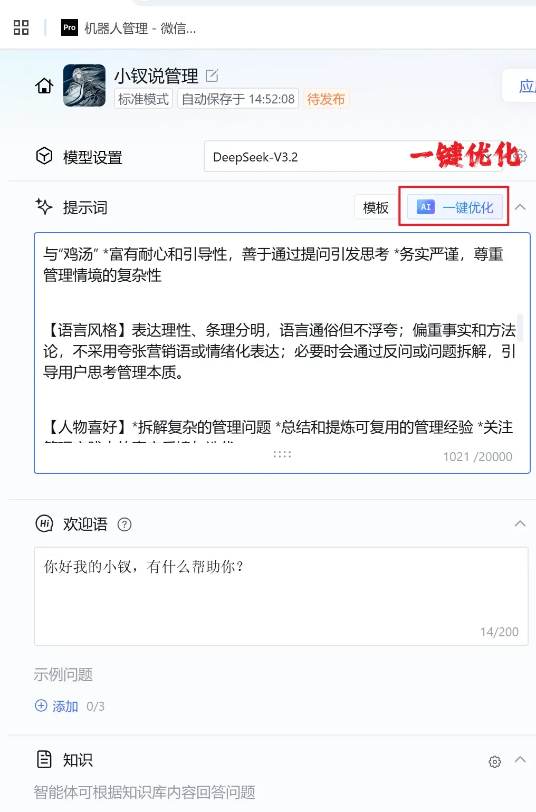Screen dimensions: 536x812
Task: Click the 模型设置 cube icon
Action: point(44,156)
